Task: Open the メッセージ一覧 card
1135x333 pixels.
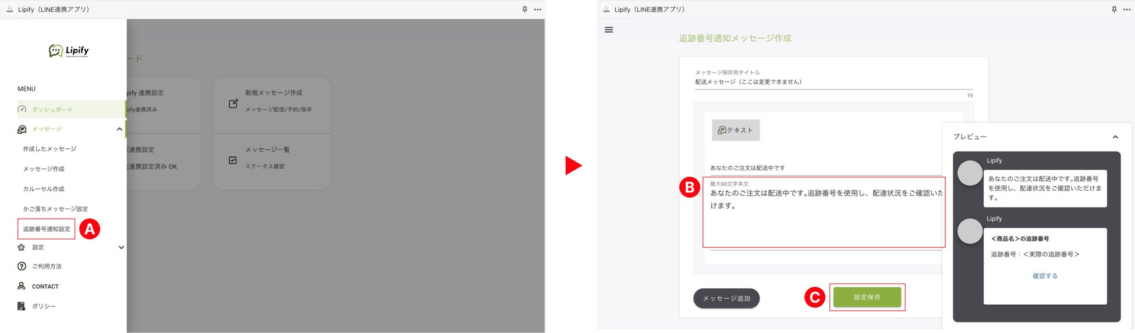Action: (272, 162)
